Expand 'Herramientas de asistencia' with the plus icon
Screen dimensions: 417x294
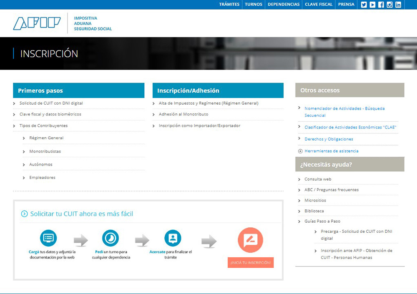[300, 151]
